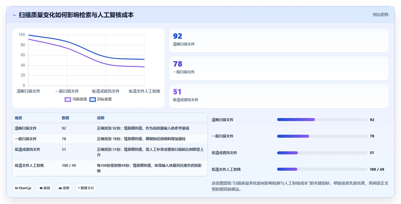This screenshot has height=204, width=401.
Task: Click description starting 每100份需复核49份
Action: (x=149, y=168)
